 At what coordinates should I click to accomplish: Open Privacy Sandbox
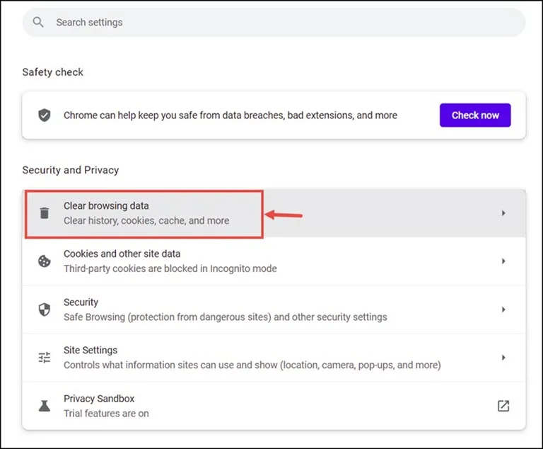[x=274, y=406]
